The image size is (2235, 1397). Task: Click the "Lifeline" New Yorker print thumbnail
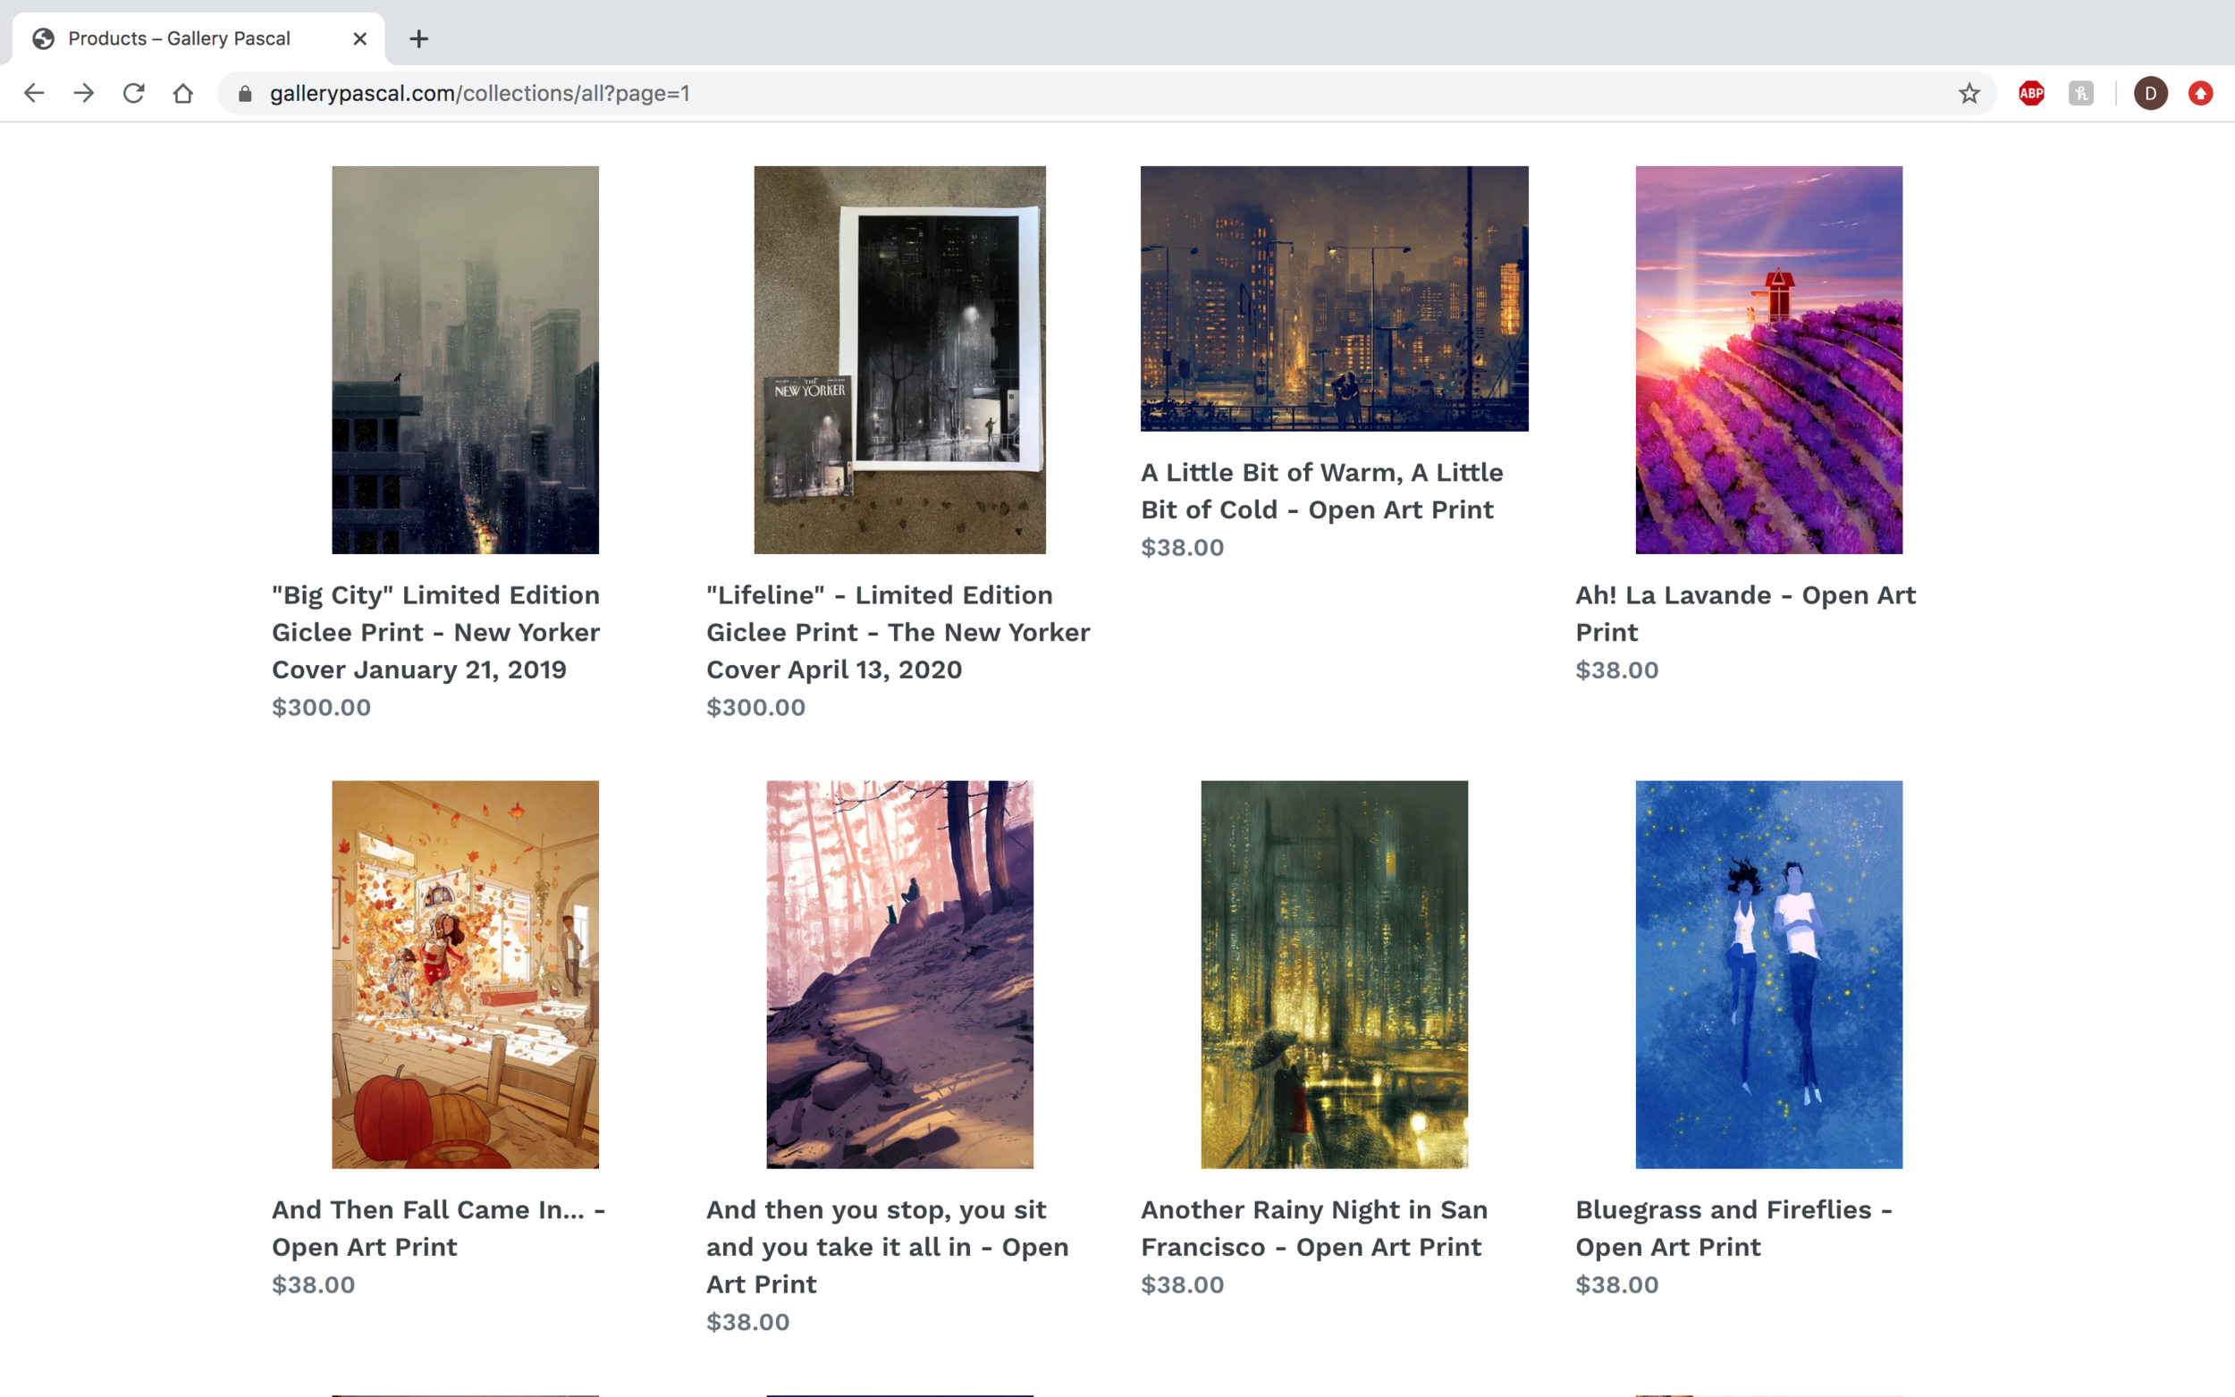pos(899,360)
